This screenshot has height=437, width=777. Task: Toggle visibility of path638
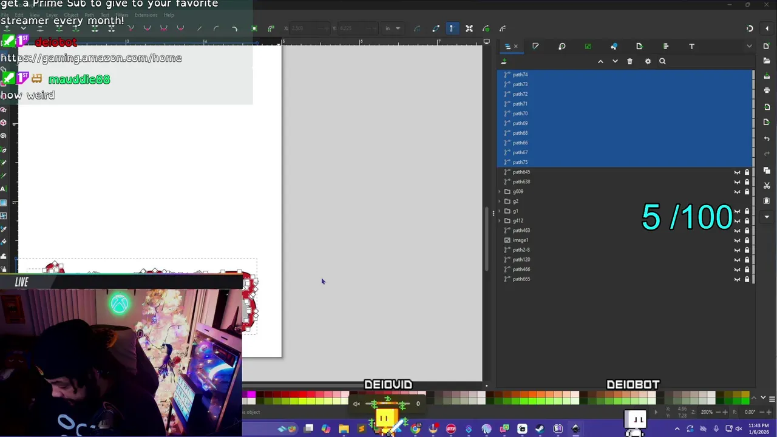(738, 182)
